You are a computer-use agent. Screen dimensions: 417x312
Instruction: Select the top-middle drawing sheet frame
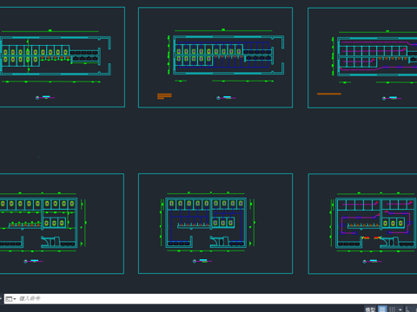click(x=215, y=57)
